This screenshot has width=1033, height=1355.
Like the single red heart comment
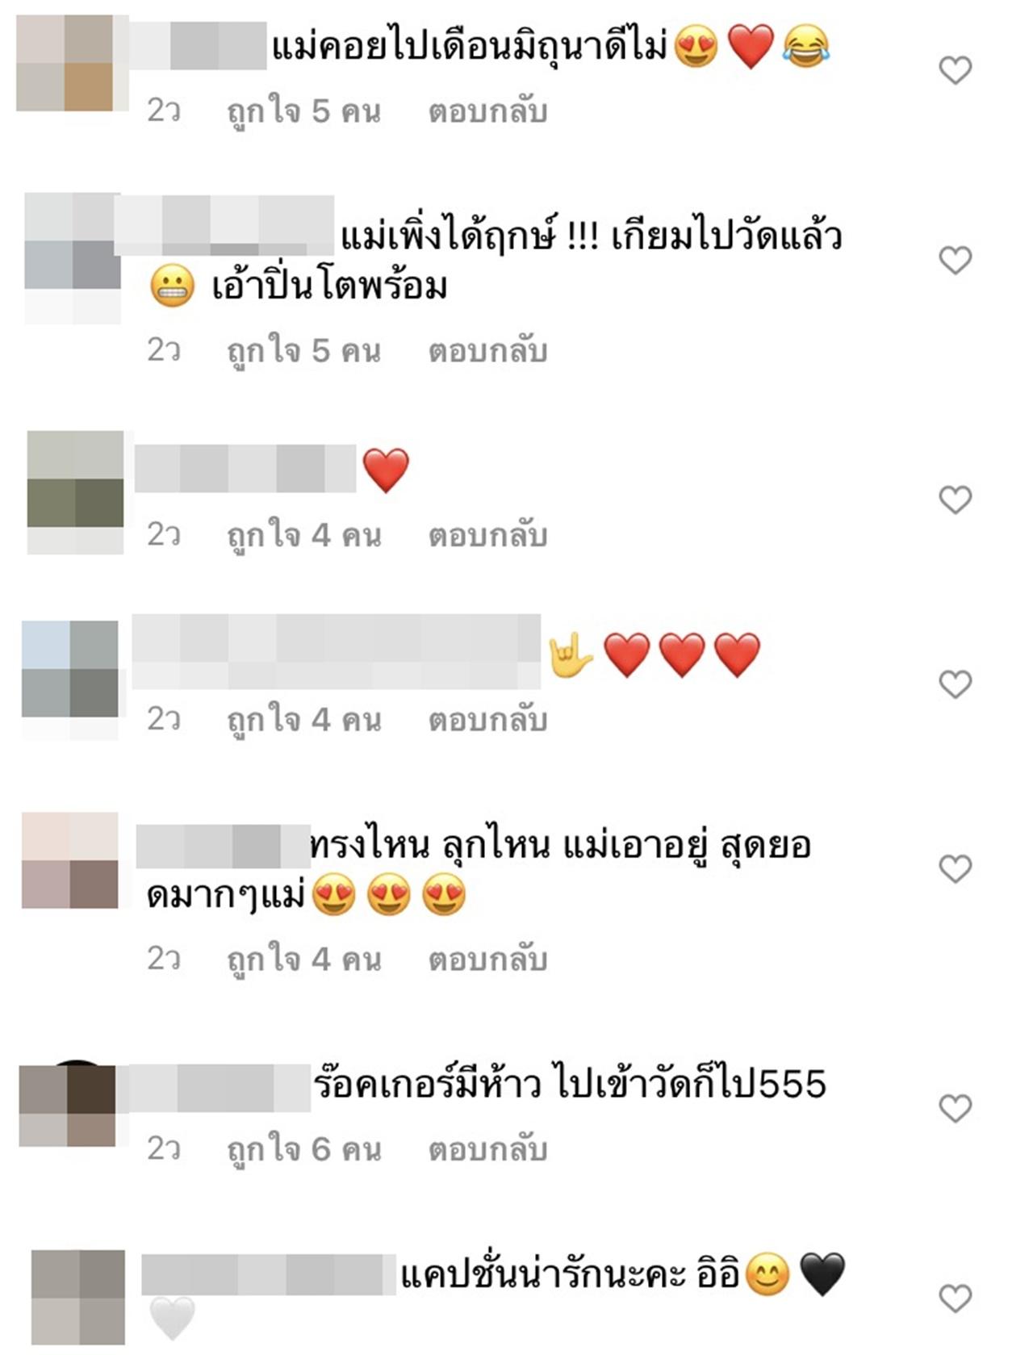(956, 500)
